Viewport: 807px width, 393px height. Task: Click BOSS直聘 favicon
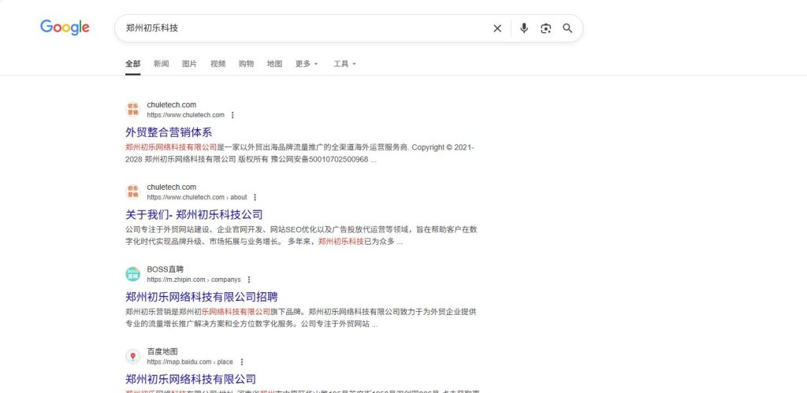[132, 274]
